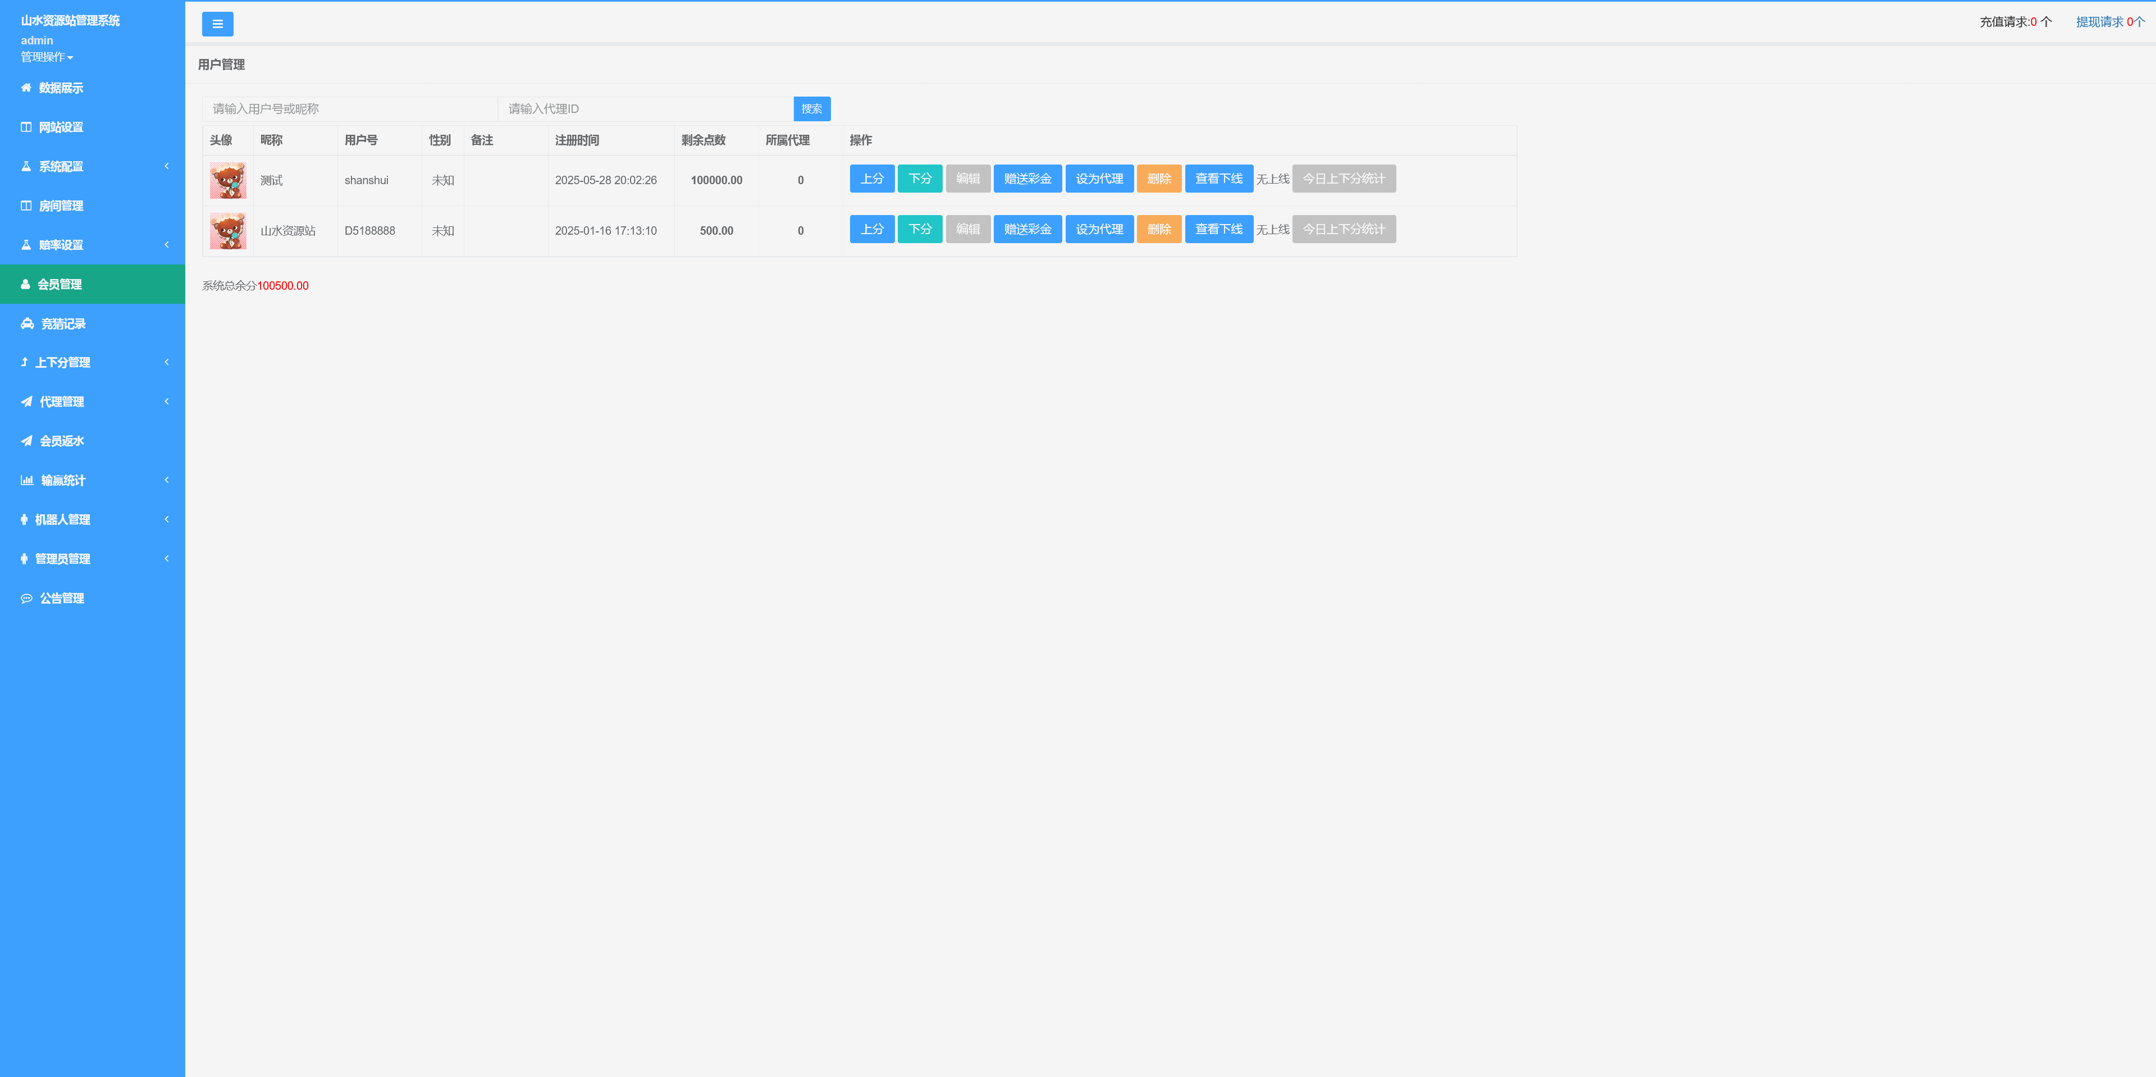
Task: Open the 代理管理 menu item
Action: (61, 401)
